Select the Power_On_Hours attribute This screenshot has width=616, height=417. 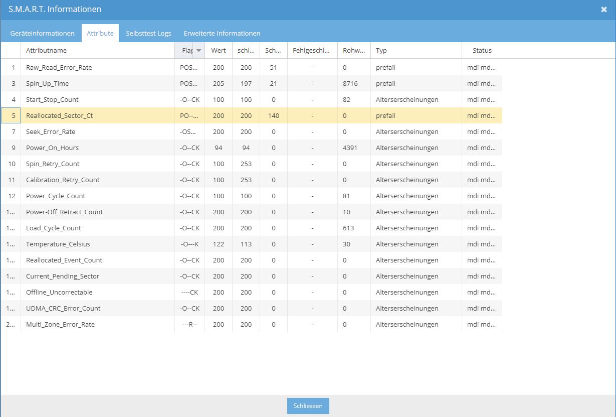(x=52, y=148)
